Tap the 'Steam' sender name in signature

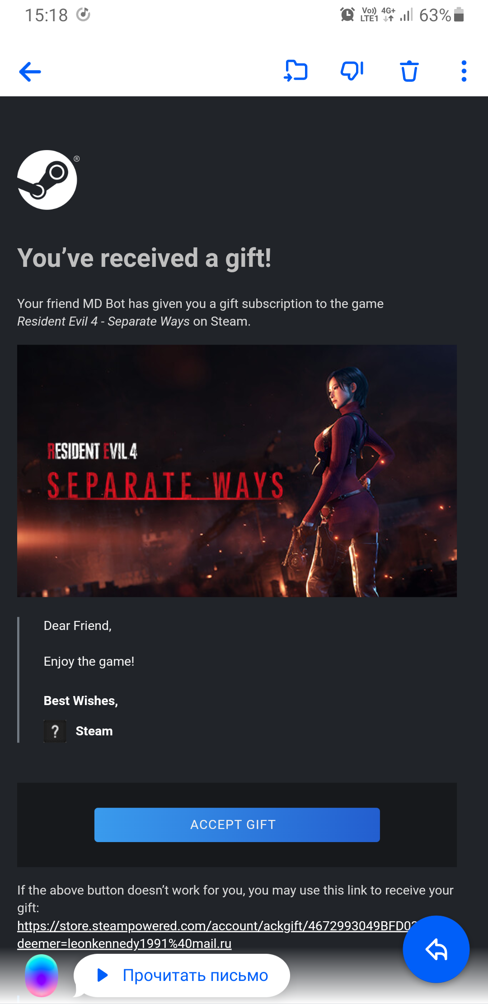[x=94, y=731]
